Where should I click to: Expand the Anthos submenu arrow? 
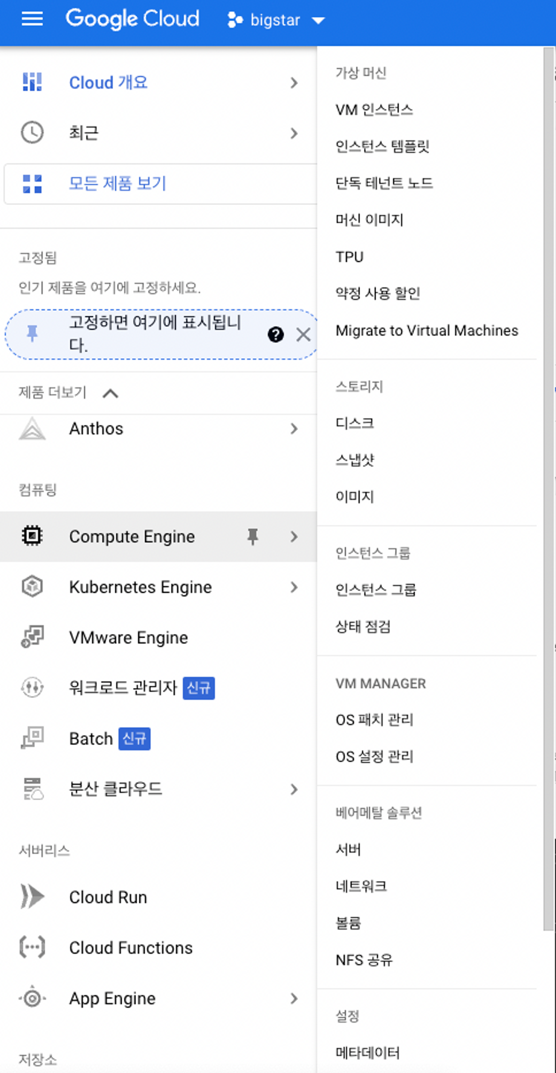click(294, 429)
